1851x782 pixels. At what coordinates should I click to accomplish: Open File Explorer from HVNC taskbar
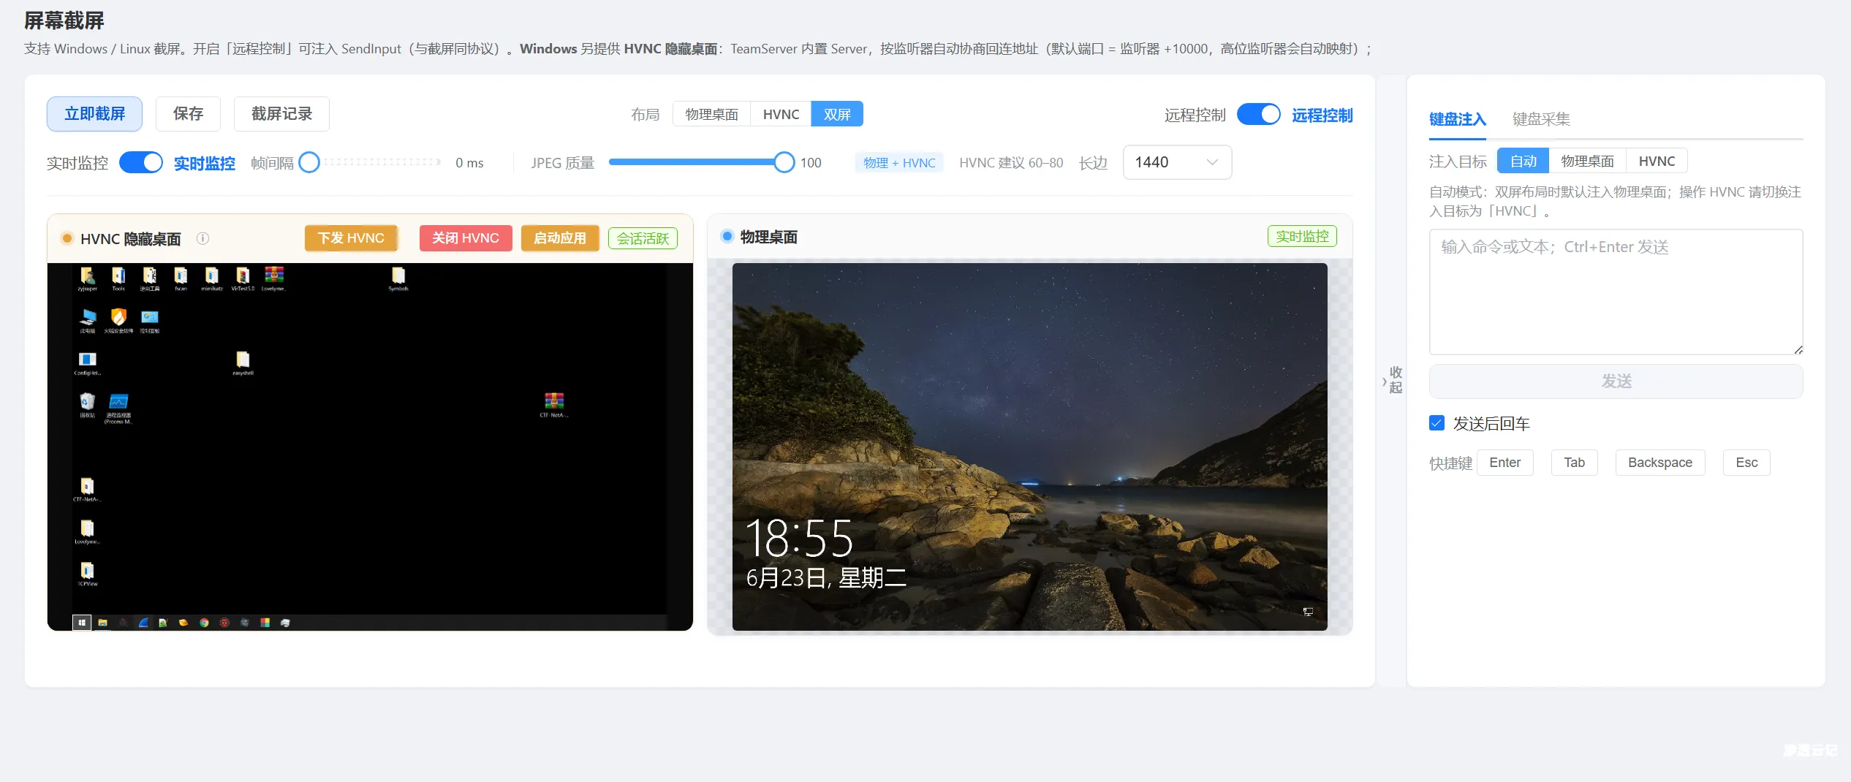coord(102,623)
